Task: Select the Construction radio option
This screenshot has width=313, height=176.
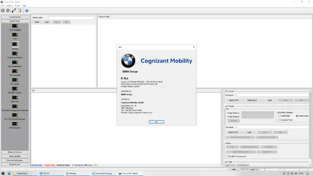Action: (x=297, y=116)
